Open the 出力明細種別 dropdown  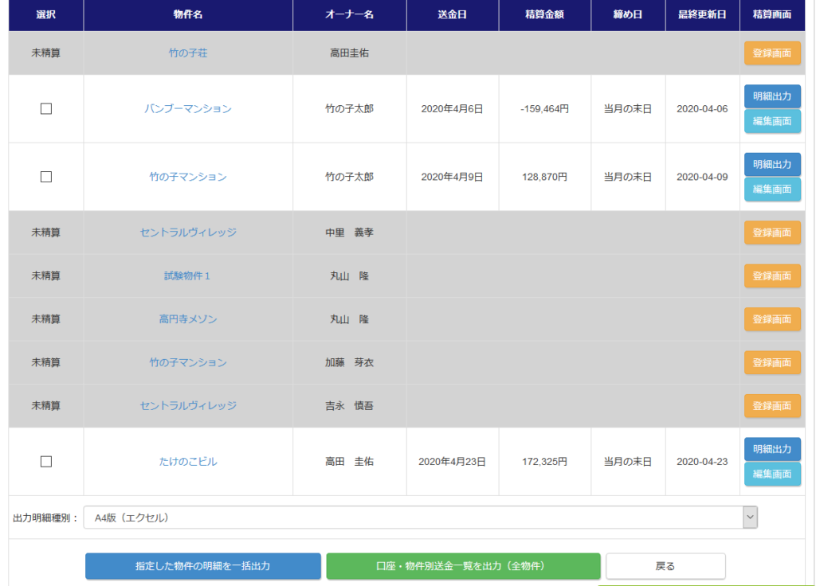pyautogui.click(x=421, y=518)
